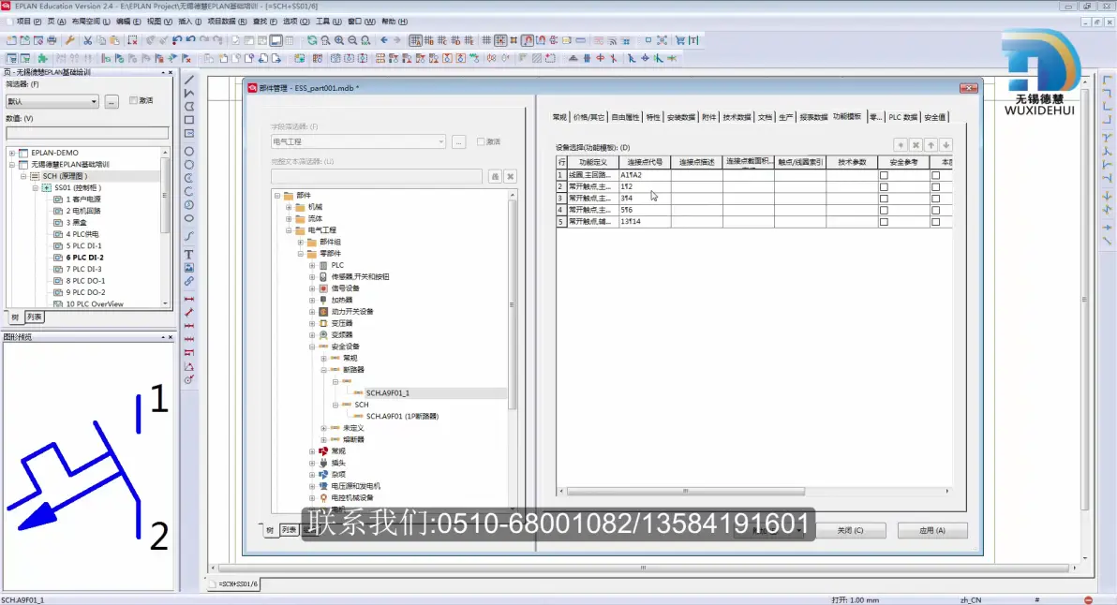Switch to the 安装数据 tab
1117x605 pixels.
click(680, 117)
